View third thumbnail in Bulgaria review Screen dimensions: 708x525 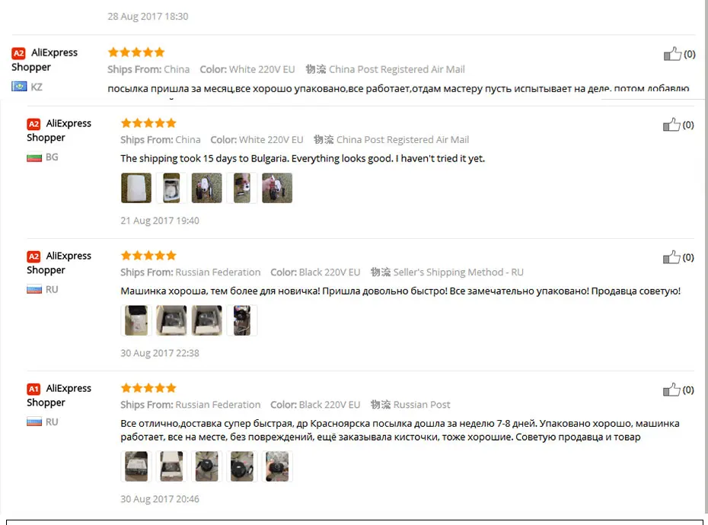(206, 188)
